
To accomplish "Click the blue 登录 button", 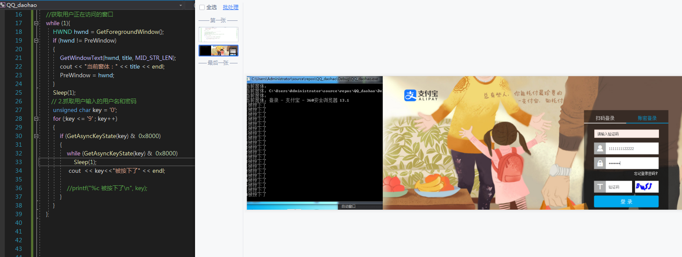I will (626, 201).
